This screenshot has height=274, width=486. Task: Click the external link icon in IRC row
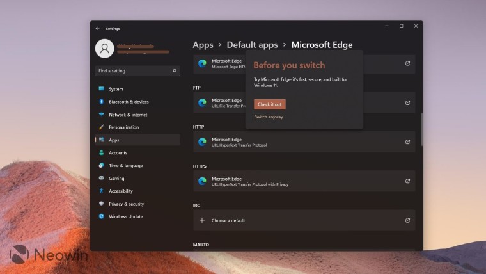pos(407,220)
